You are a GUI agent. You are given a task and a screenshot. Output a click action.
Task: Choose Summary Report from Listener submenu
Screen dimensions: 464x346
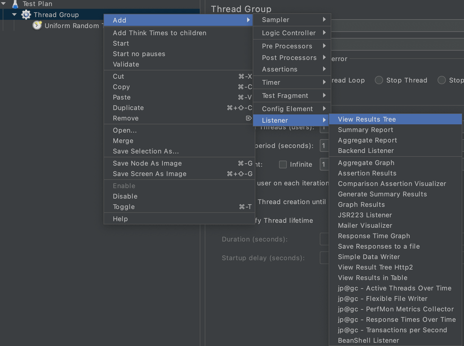coord(365,130)
